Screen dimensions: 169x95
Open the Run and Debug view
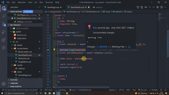coord(4,32)
